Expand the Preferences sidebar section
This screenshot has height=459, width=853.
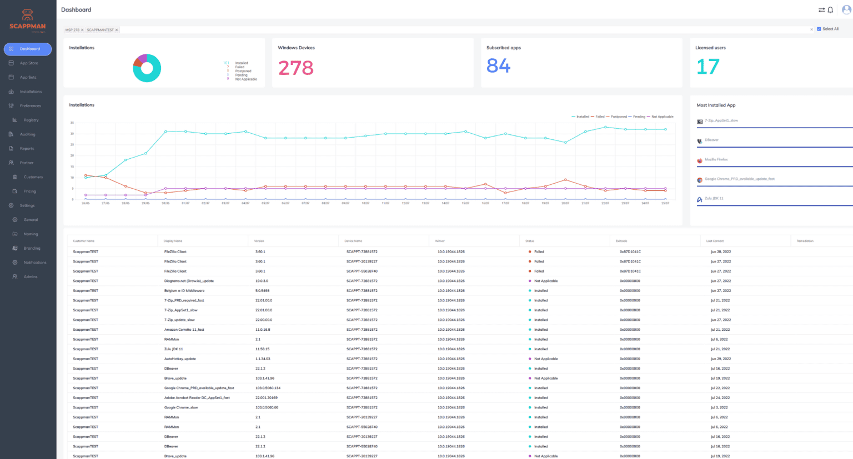[x=30, y=106]
